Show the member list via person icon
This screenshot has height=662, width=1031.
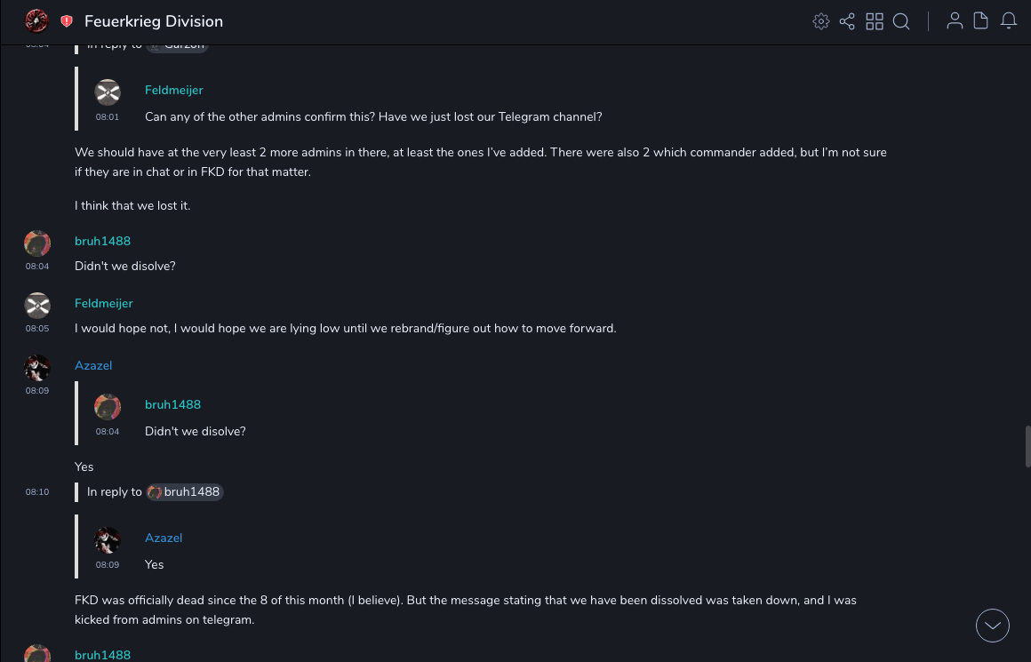955,21
